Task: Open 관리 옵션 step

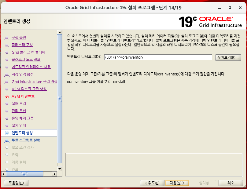Action: click(x=19, y=111)
